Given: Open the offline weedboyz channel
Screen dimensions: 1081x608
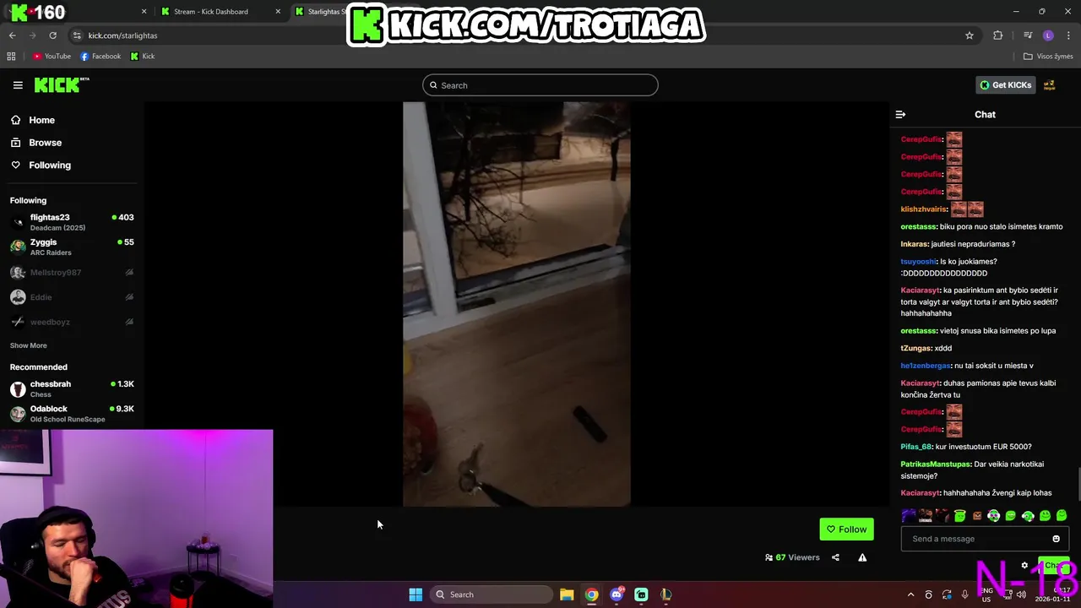Looking at the screenshot, I should [x=72, y=322].
